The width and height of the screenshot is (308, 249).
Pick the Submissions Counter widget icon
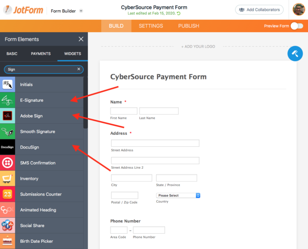7,194
